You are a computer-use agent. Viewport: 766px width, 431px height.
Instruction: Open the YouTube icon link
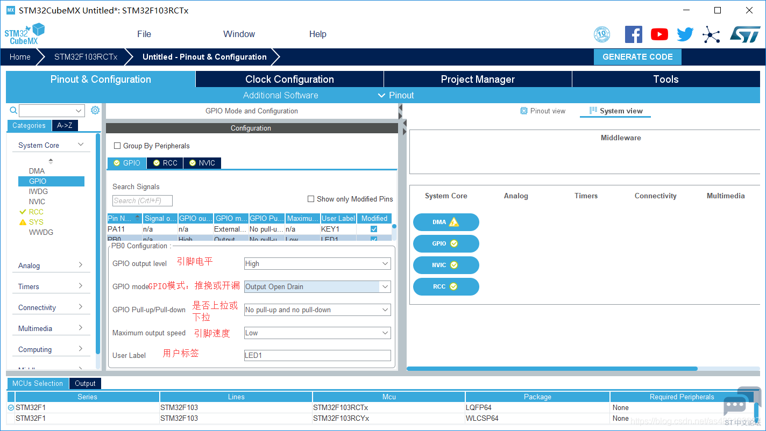point(659,34)
